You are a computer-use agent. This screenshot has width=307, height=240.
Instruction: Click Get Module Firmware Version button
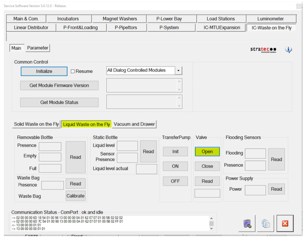click(59, 86)
